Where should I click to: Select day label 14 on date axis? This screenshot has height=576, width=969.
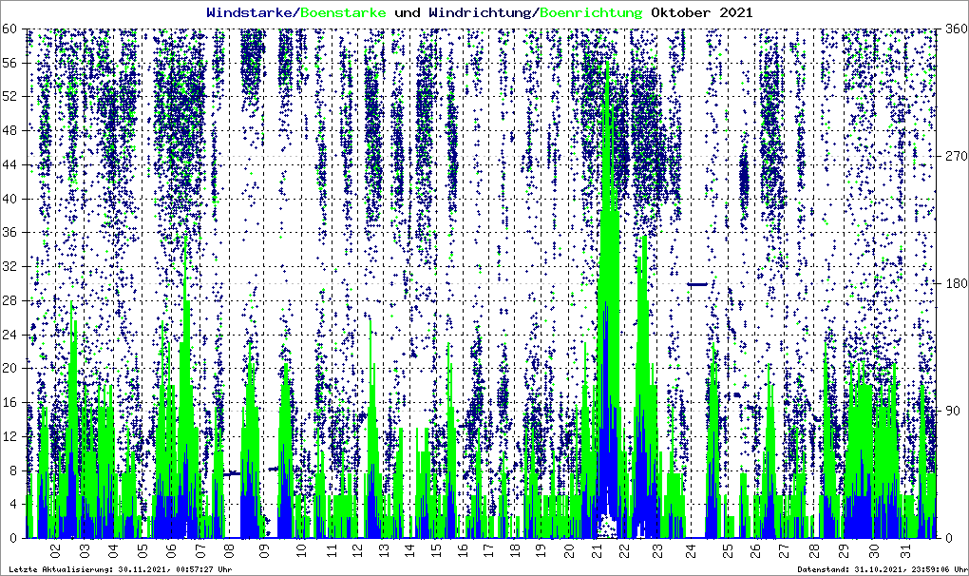point(409,548)
